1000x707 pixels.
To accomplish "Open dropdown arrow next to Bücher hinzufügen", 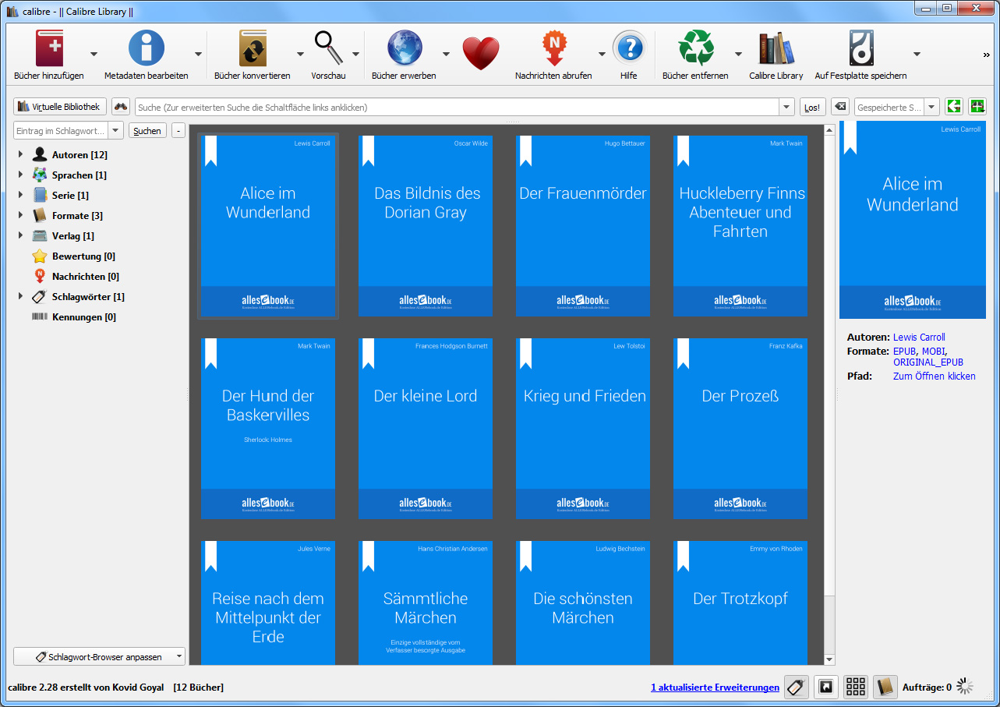I will click(94, 54).
